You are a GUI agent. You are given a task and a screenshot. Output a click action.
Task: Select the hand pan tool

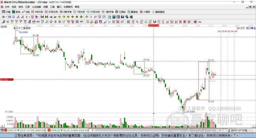point(87,17)
